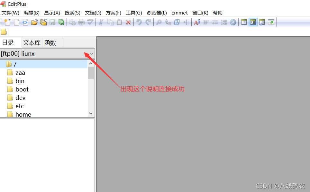Create a new document with template
The height and width of the screenshot is (192, 310).
[x=7, y=22]
